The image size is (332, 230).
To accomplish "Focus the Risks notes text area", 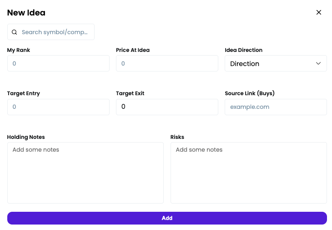I will (248, 173).
